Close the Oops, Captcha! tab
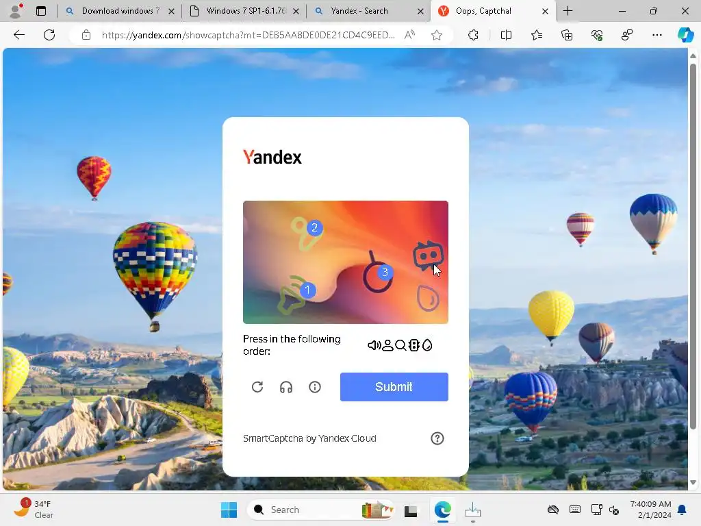The width and height of the screenshot is (701, 526). (x=545, y=11)
